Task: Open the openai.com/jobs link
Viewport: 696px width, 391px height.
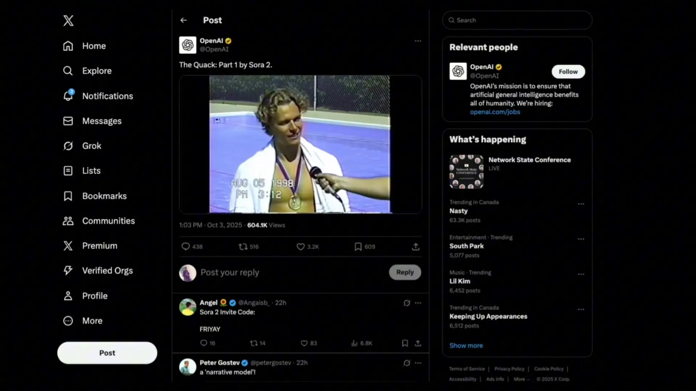Action: [x=495, y=112]
